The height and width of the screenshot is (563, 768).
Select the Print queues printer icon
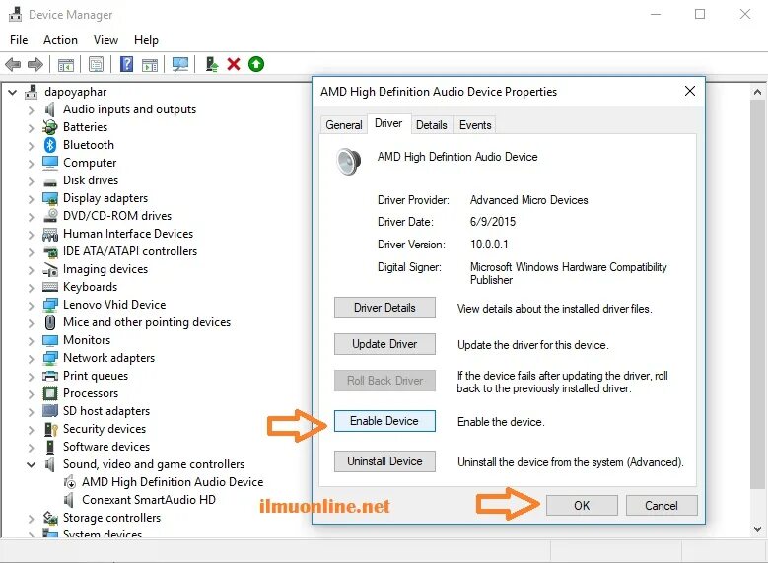(x=50, y=376)
